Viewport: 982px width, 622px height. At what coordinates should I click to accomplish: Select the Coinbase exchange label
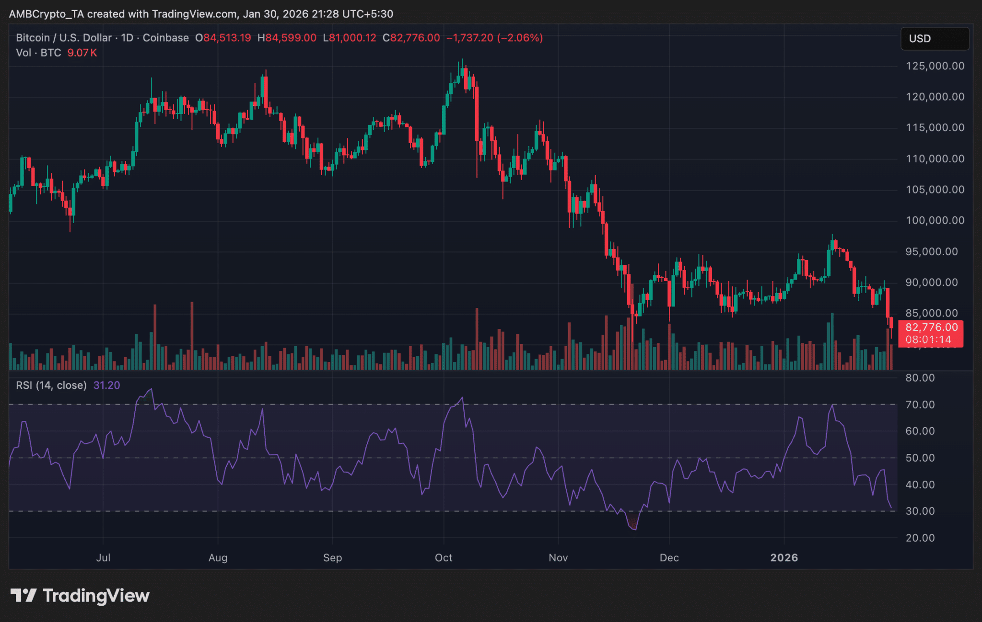pos(165,38)
